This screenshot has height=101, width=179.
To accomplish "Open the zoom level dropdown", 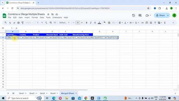I will click(29, 23).
